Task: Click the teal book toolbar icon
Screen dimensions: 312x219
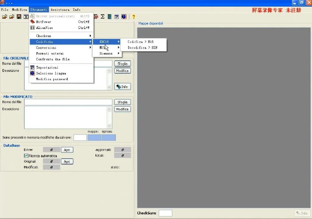Action: pyautogui.click(x=110, y=17)
